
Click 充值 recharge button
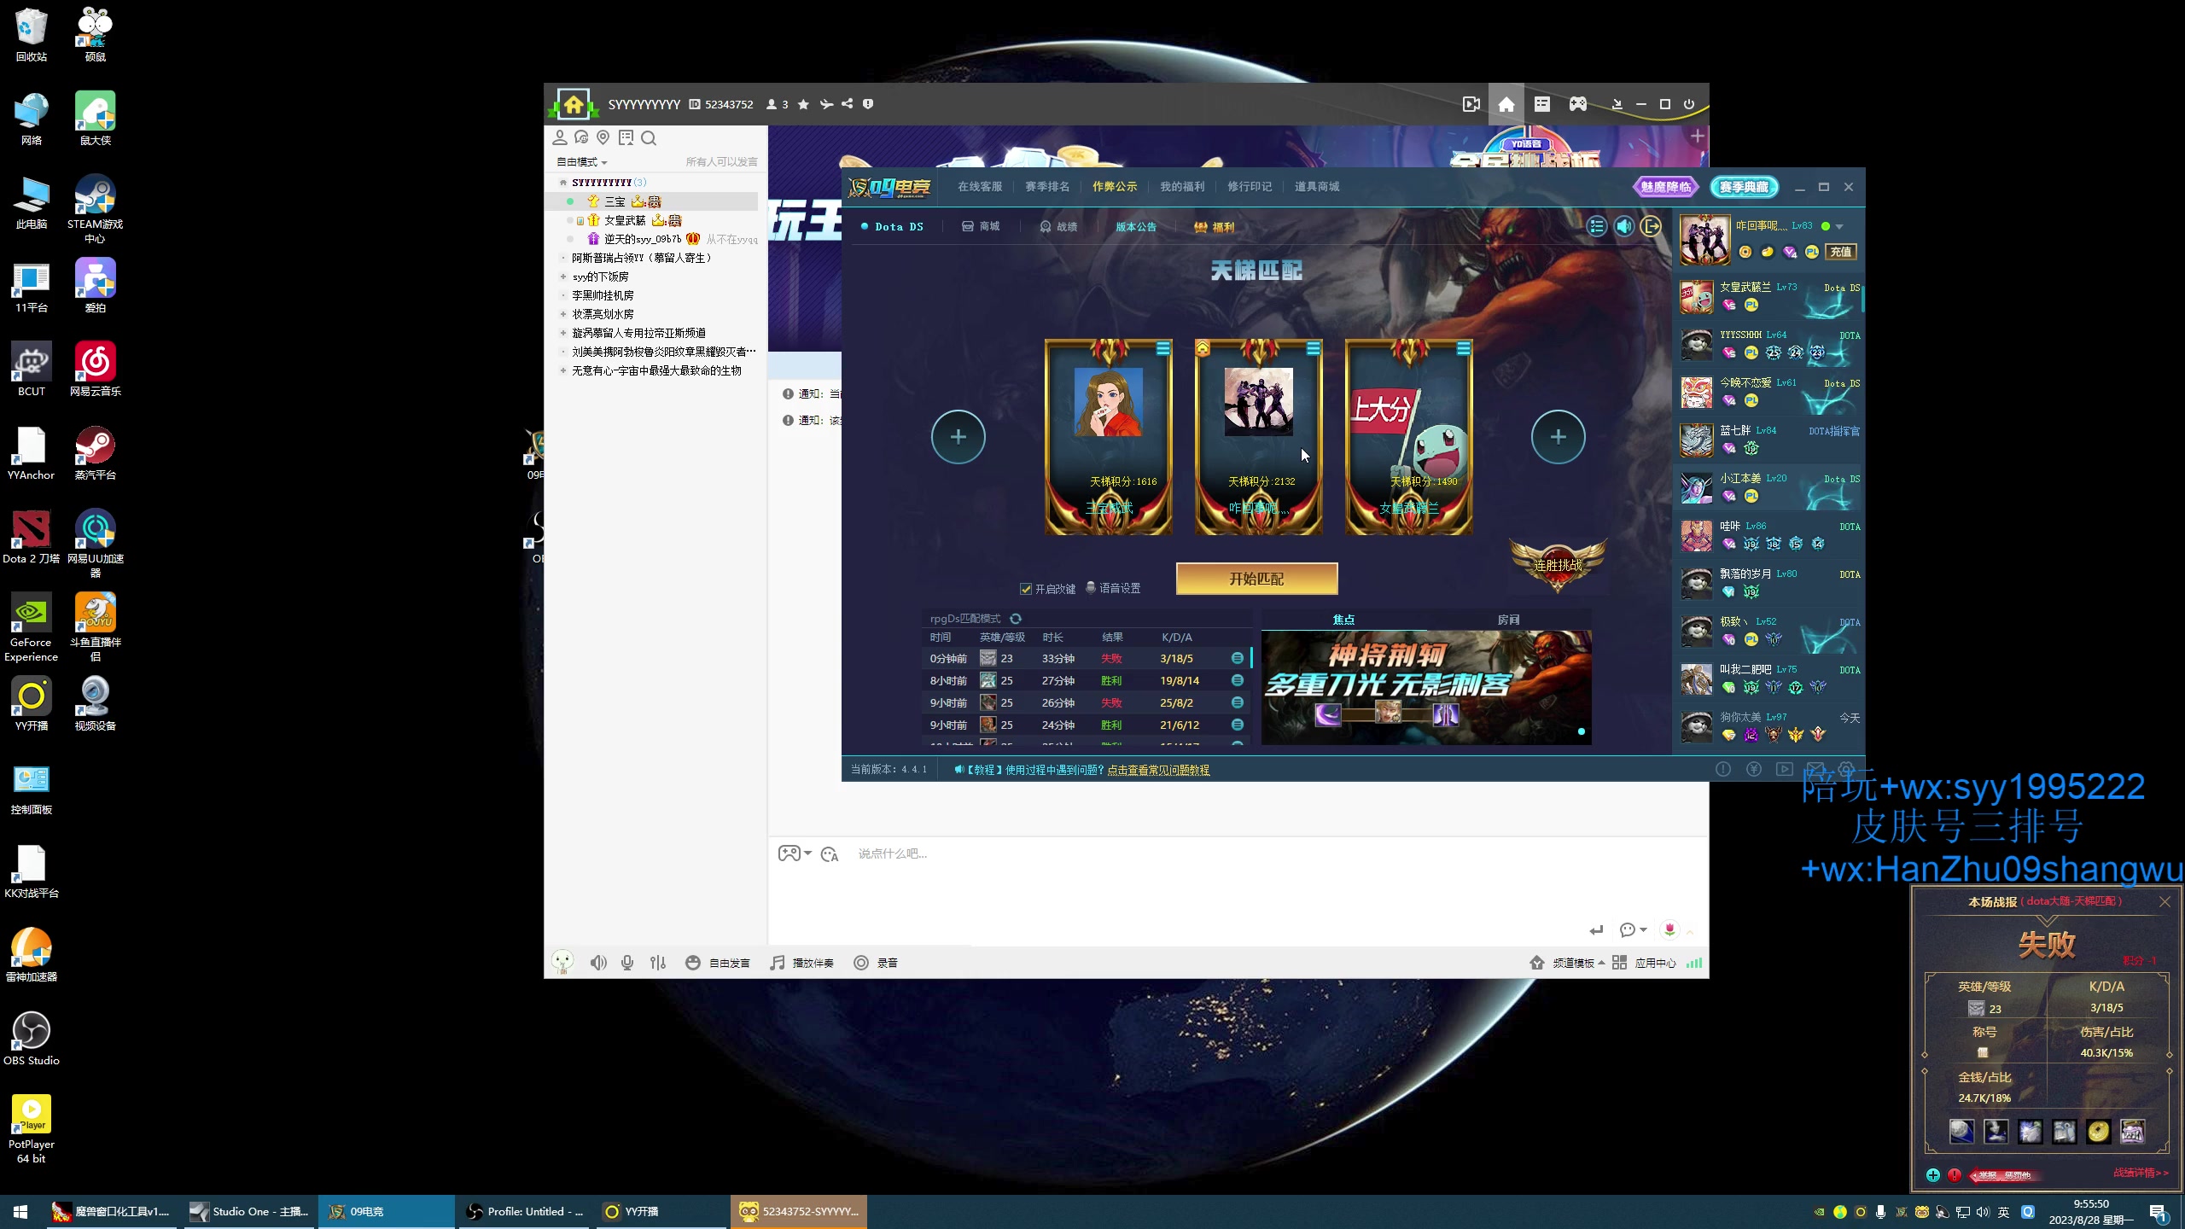point(1841,252)
